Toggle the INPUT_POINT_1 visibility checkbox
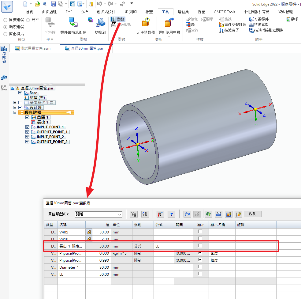The width and height of the screenshot is (301, 299). [28, 127]
